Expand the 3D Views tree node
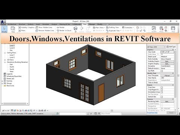This screenshot has height=135, width=180. pyautogui.click(x=5, y=60)
